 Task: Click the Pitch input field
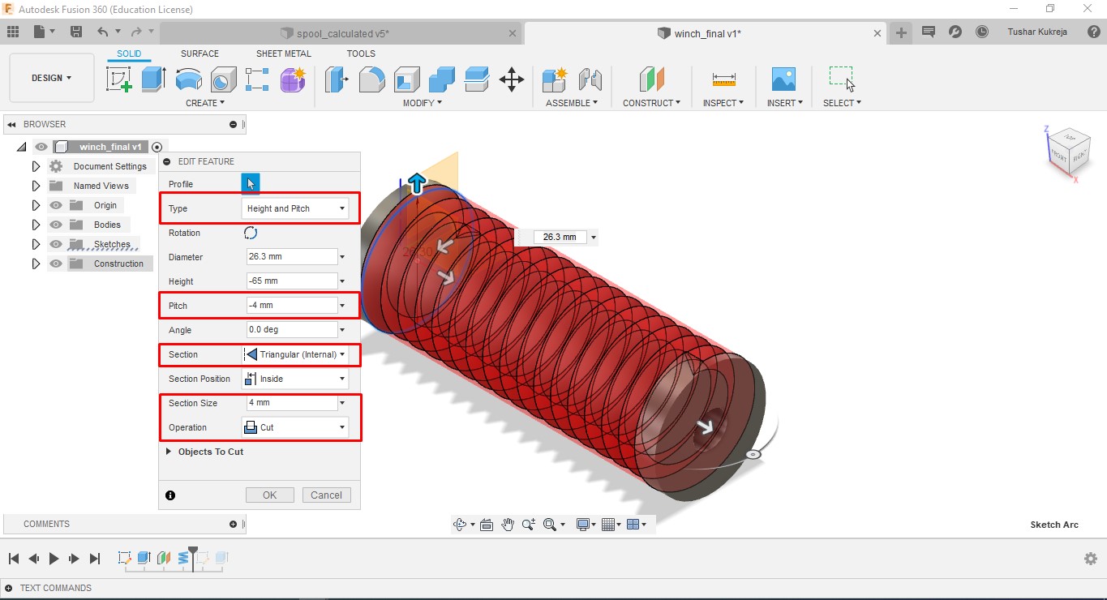pos(292,306)
